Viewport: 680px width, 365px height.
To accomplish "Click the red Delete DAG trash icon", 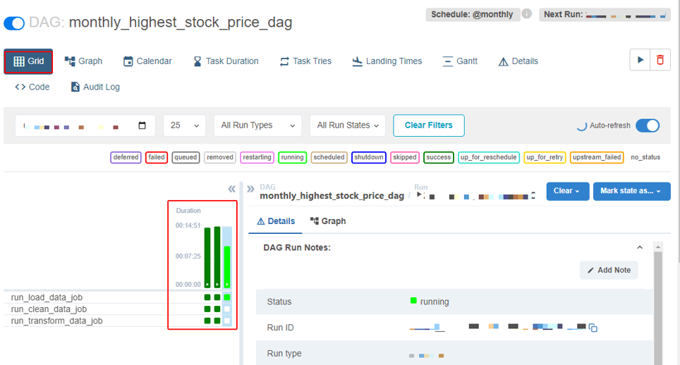I will tap(660, 60).
